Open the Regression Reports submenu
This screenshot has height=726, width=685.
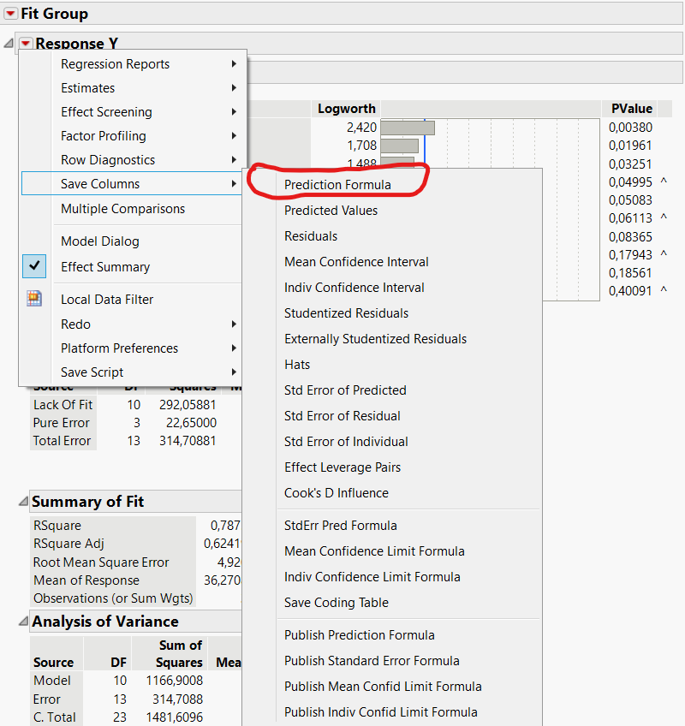(x=115, y=63)
